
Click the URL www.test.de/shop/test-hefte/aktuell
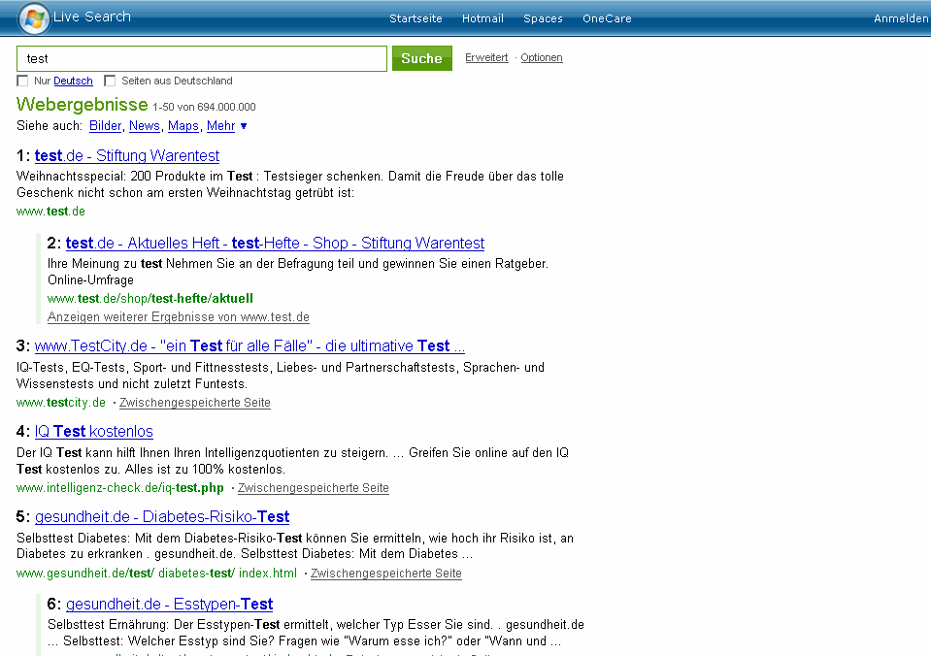(150, 299)
